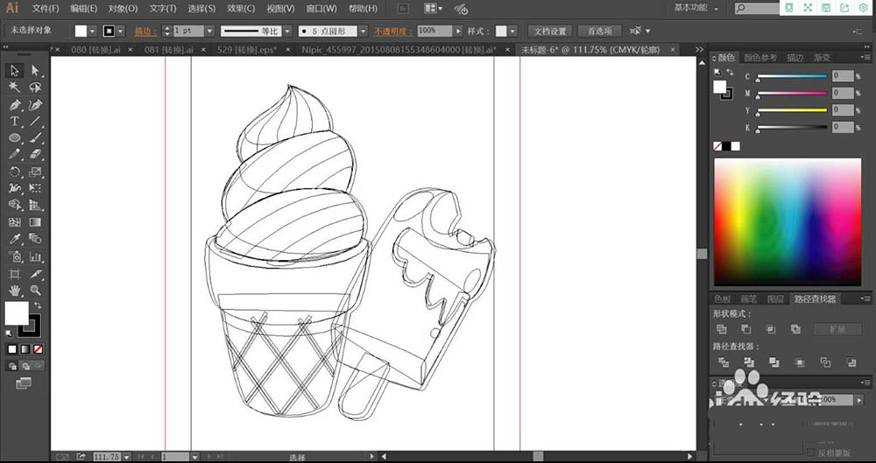Select the Ellipse shape tool
Viewport: 876px width, 463px height.
pos(15,138)
